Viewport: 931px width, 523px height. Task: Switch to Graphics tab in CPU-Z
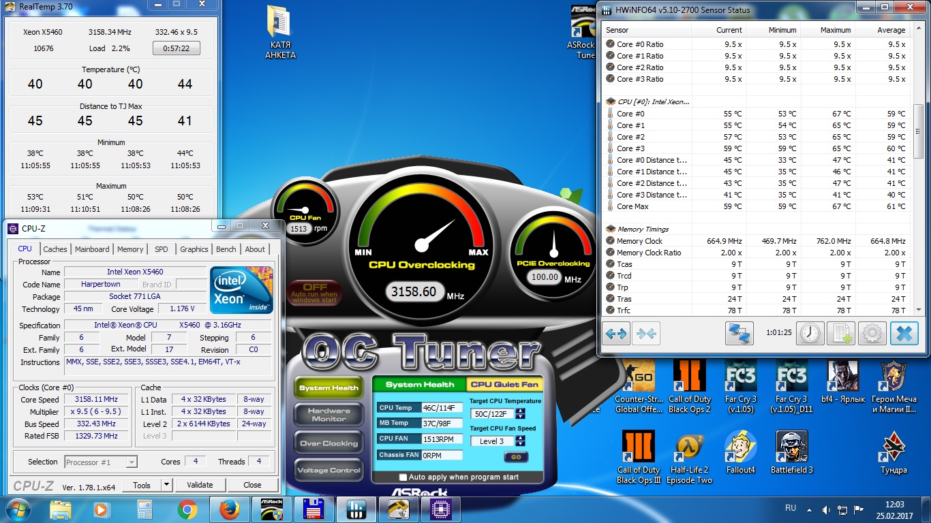click(x=194, y=249)
